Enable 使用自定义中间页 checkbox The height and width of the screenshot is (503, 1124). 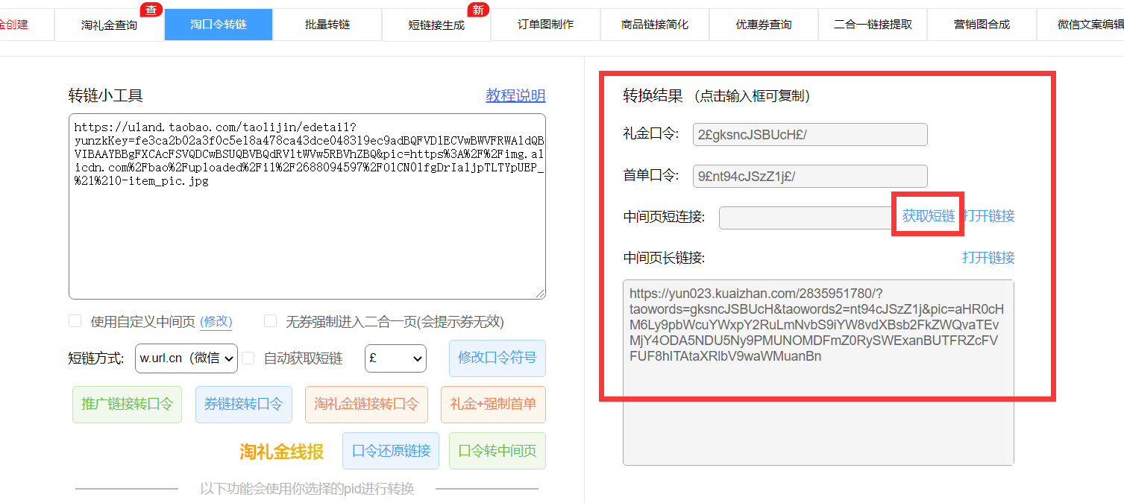coord(75,321)
